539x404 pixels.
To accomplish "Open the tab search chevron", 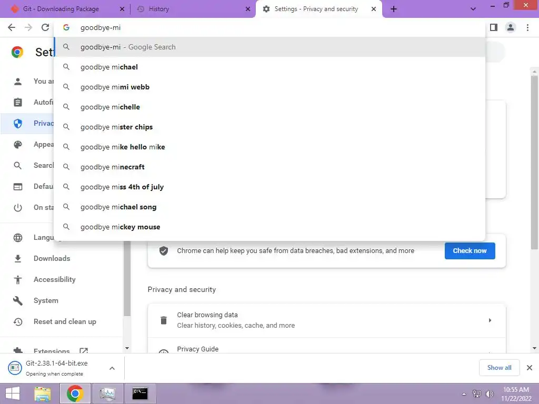I will (x=473, y=9).
